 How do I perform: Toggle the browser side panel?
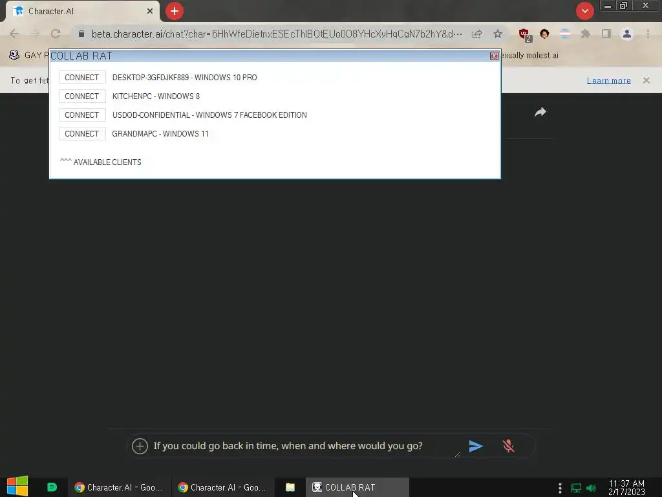[x=606, y=34]
